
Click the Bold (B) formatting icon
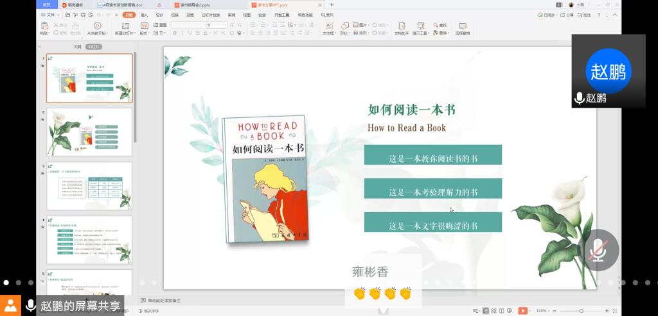(x=175, y=33)
